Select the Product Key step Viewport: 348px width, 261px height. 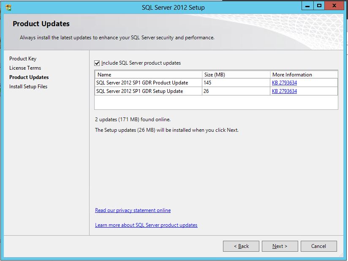click(x=23, y=59)
